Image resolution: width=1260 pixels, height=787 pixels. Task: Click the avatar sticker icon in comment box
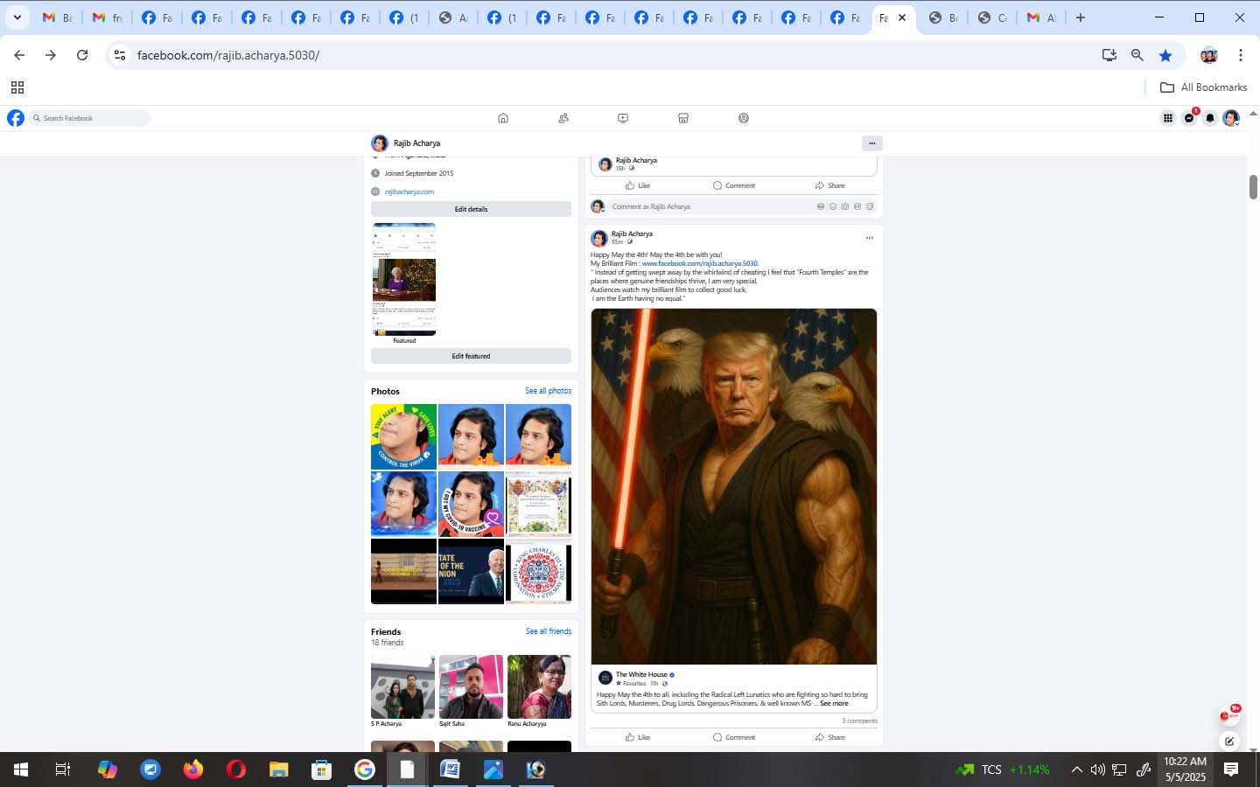[821, 206]
